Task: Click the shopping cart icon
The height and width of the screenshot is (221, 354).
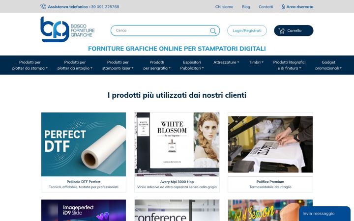Action: (282, 31)
